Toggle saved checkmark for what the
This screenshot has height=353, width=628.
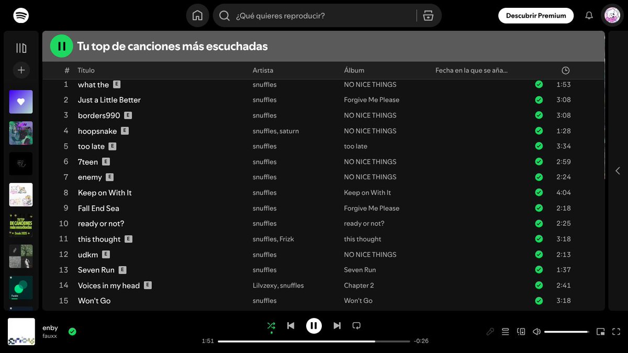[x=539, y=84]
